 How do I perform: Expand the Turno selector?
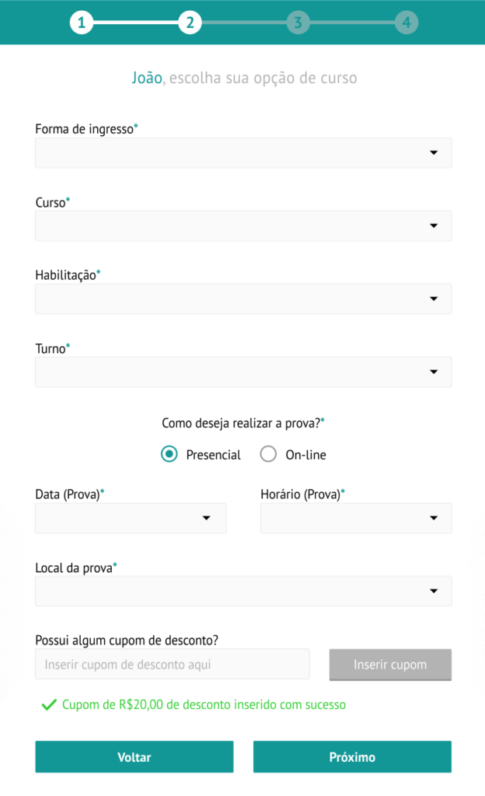tap(242, 372)
